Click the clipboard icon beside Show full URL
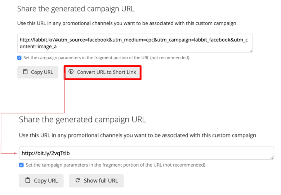 [28, 181]
